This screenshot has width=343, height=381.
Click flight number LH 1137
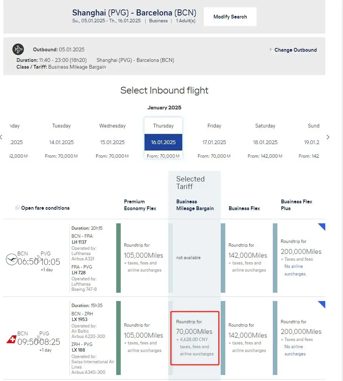[x=79, y=242]
